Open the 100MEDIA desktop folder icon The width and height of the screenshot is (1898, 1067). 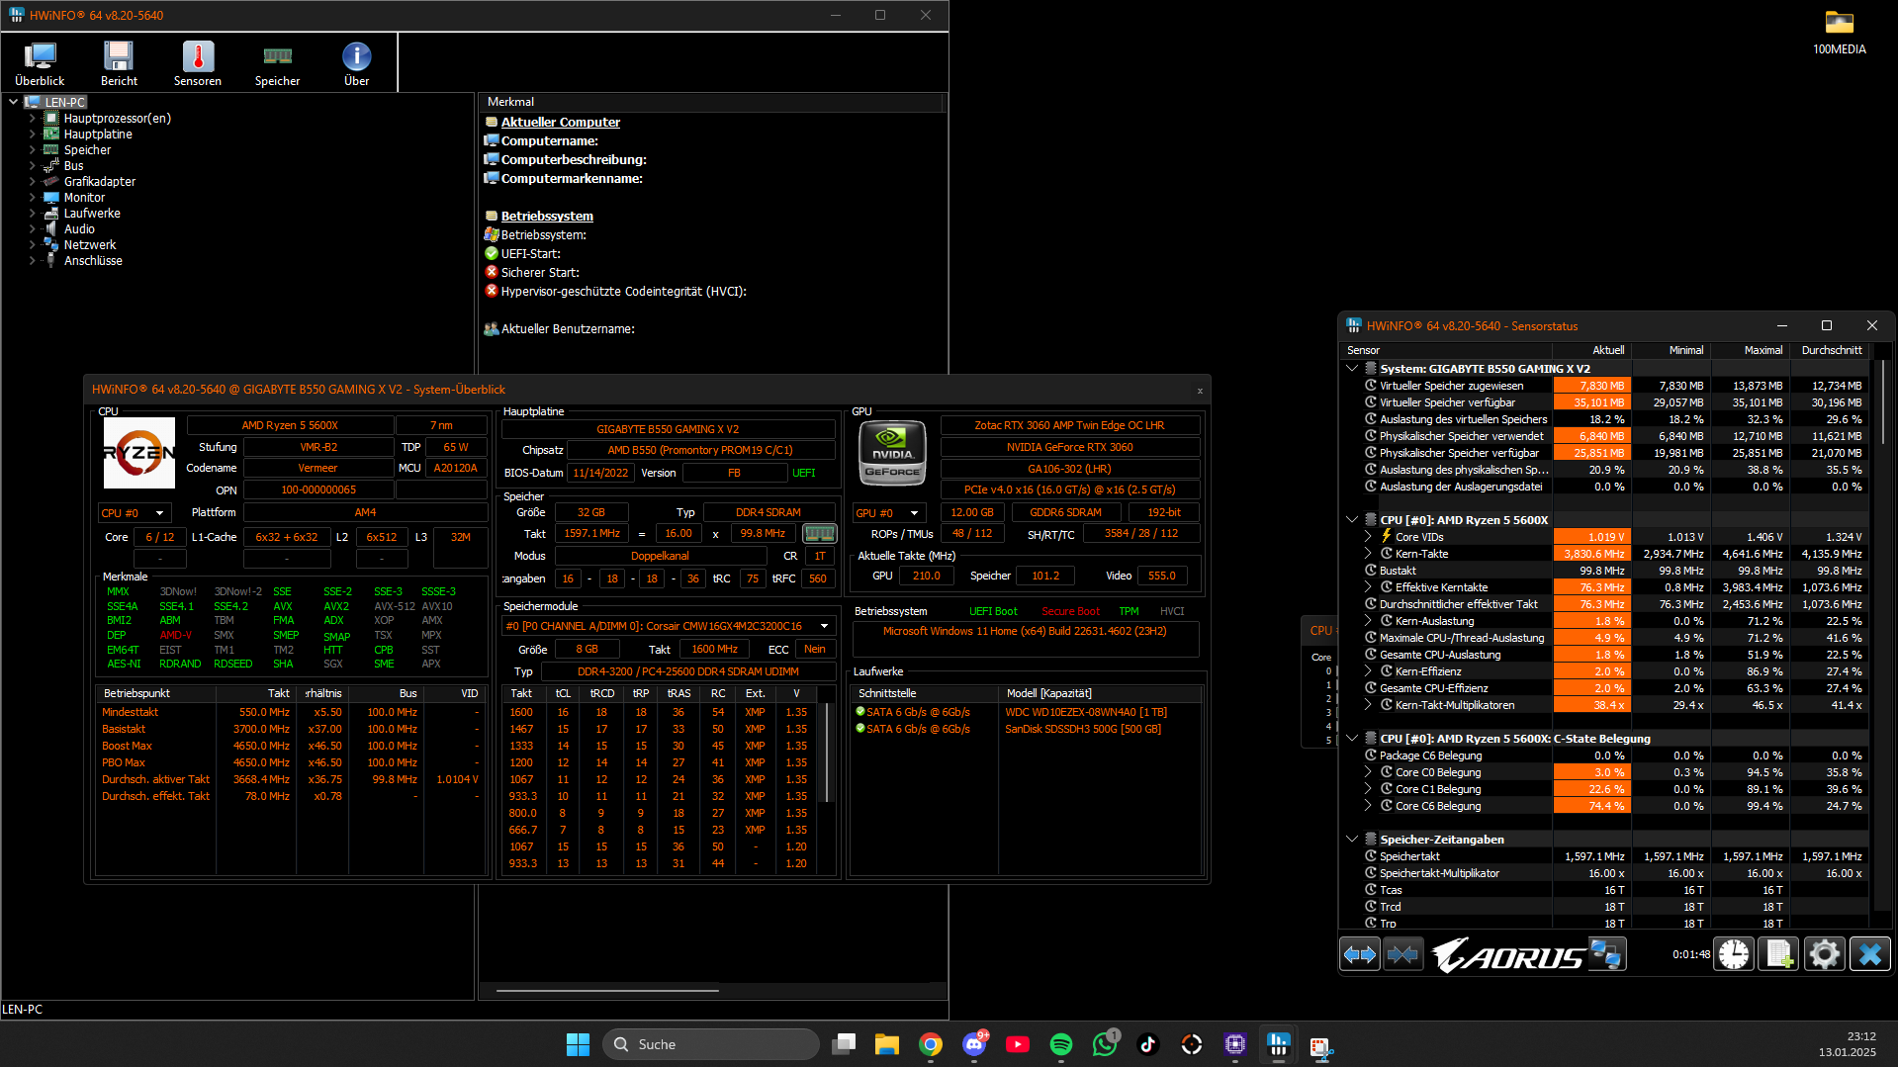[x=1840, y=33]
